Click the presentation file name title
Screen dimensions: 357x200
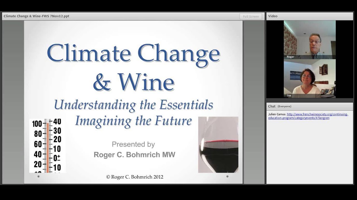pyautogui.click(x=37, y=16)
